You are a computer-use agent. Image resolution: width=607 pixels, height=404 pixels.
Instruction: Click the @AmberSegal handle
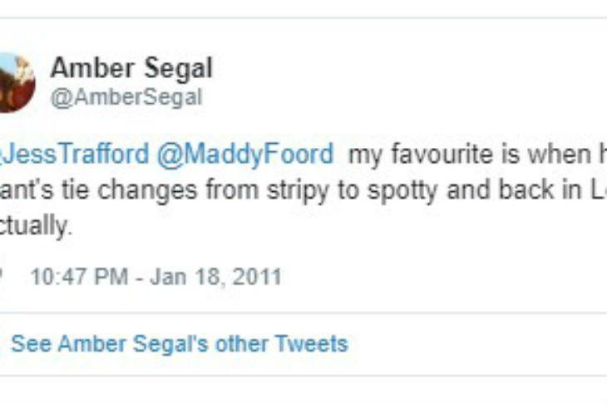(x=126, y=97)
